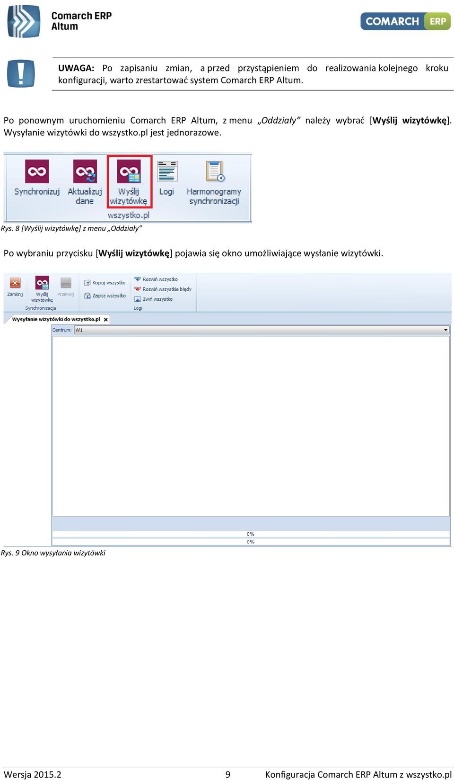Open the Logi icon in ribbon
This screenshot has height=780, width=454.
tap(167, 178)
